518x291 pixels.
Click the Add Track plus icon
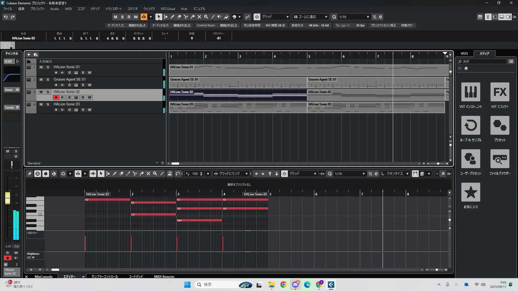(x=29, y=55)
